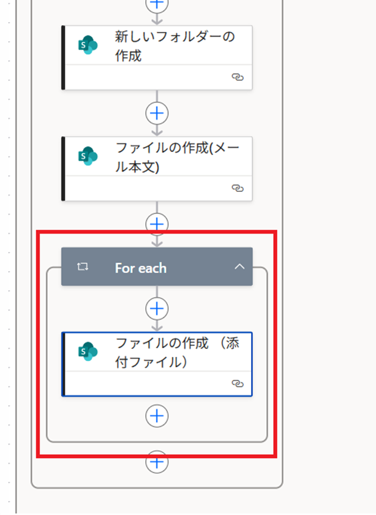Add action below ファイルの作成（添付ファイル）inside loop

pos(157,416)
